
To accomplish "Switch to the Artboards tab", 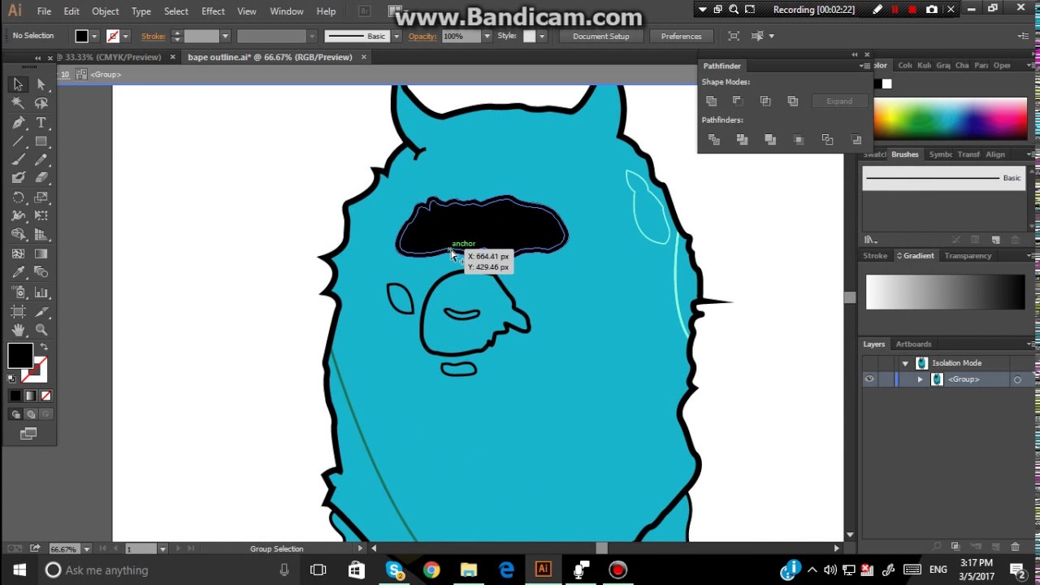I will [x=913, y=344].
